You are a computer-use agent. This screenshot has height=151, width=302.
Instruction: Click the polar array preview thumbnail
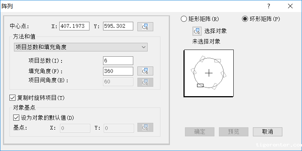click(209, 73)
